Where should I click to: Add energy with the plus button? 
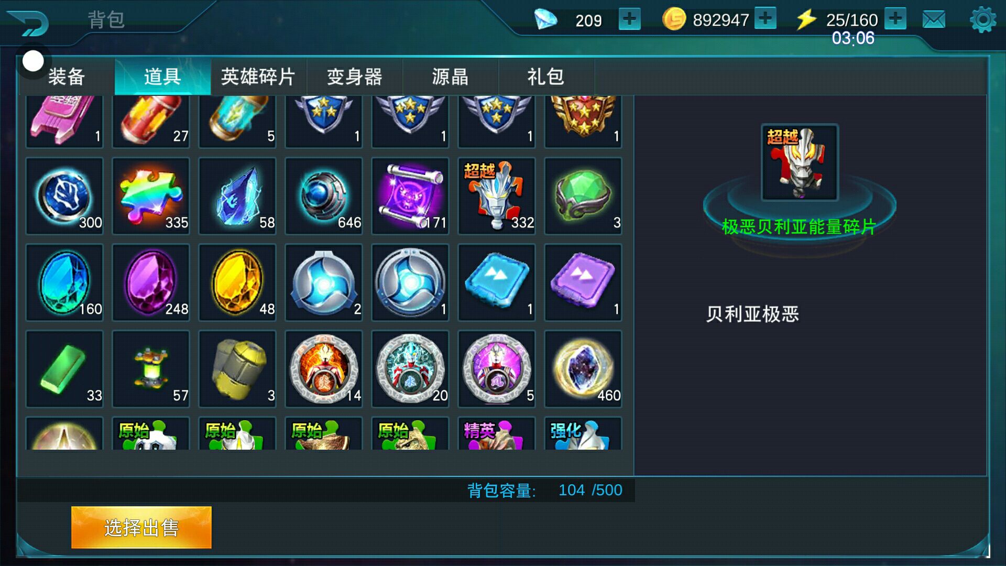pos(895,19)
